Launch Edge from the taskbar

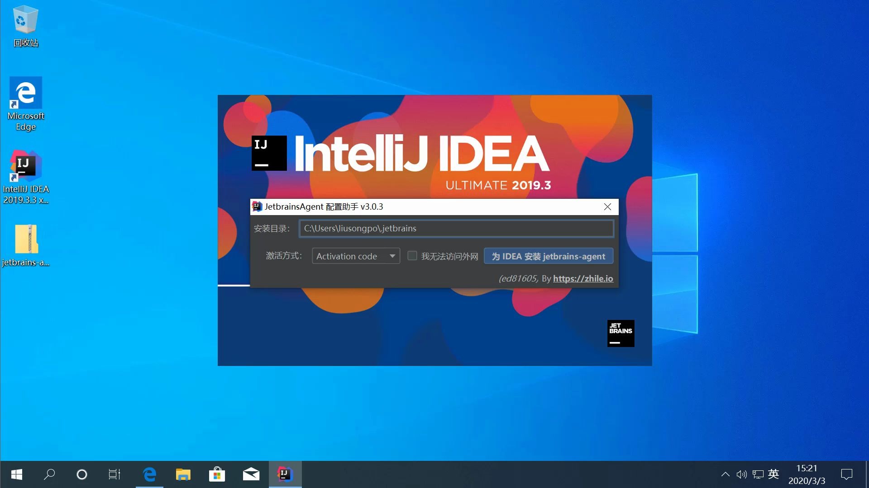point(149,474)
